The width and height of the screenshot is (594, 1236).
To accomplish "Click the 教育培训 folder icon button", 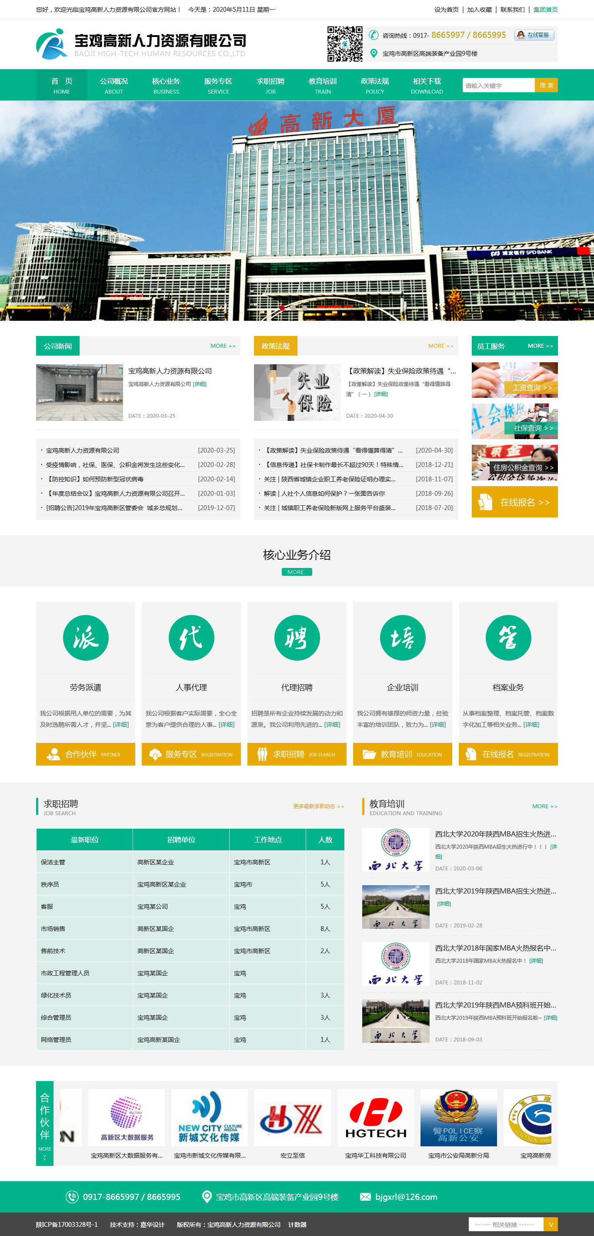I will (402, 754).
